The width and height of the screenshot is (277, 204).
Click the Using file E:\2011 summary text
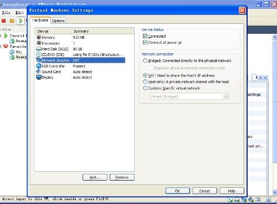coord(98,55)
